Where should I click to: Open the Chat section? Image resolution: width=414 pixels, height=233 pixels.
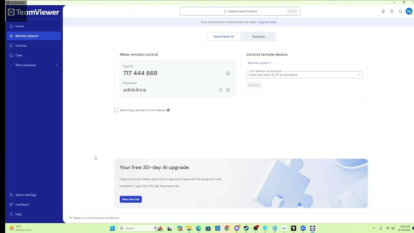pyautogui.click(x=34, y=55)
